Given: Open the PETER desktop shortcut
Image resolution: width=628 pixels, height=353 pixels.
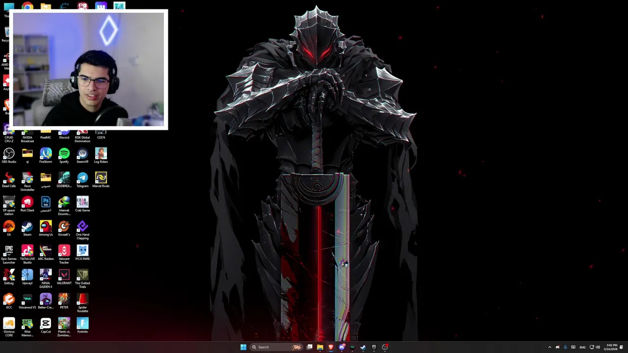Looking at the screenshot, I should [x=64, y=300].
